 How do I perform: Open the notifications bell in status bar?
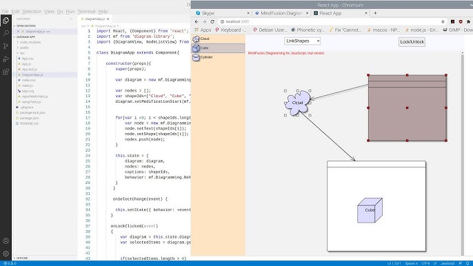(467, 263)
